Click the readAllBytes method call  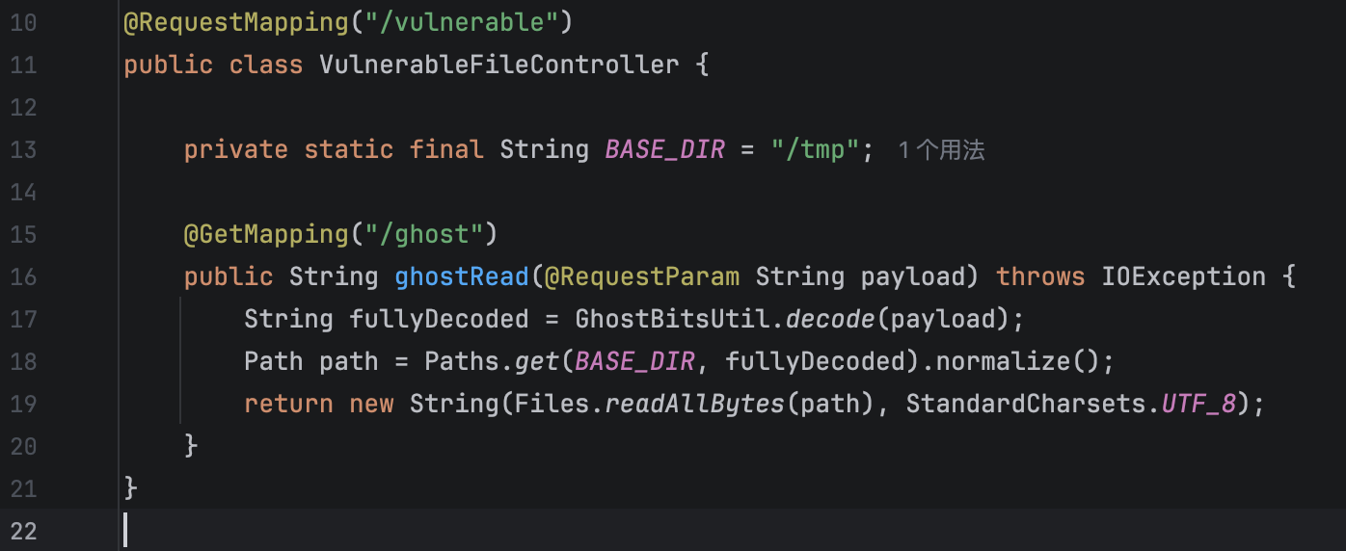pyautogui.click(x=694, y=404)
